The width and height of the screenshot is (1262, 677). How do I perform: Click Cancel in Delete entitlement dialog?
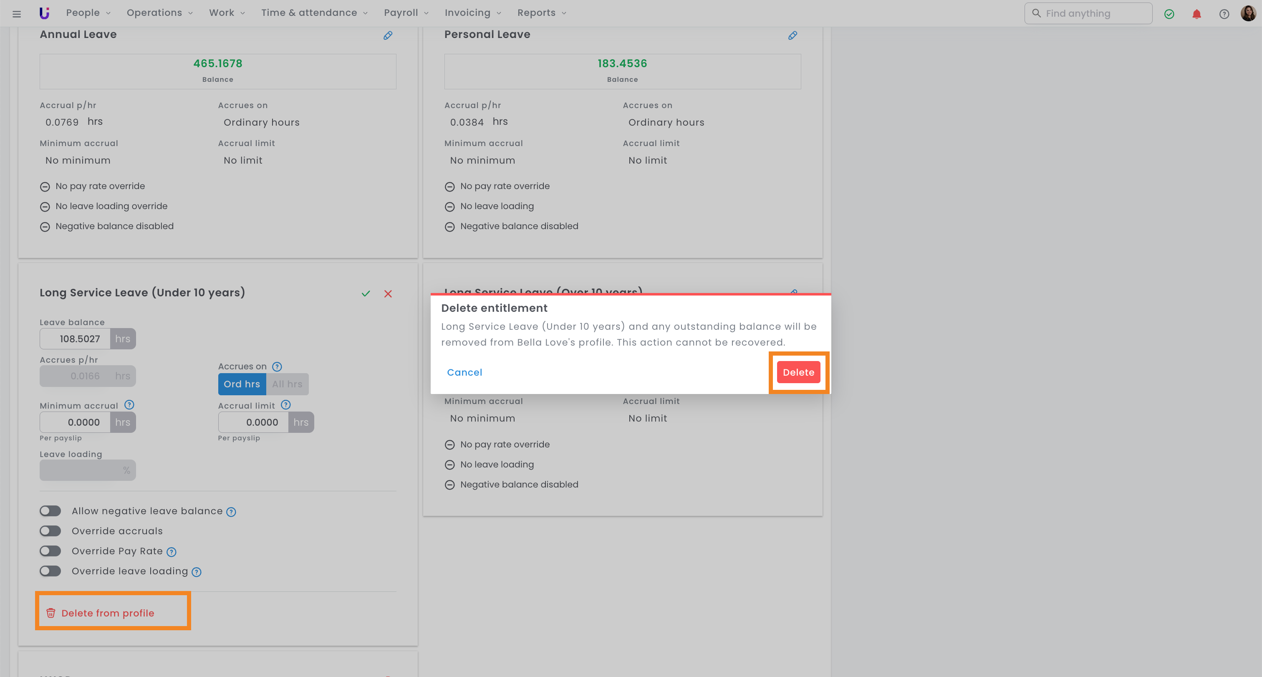(x=464, y=372)
